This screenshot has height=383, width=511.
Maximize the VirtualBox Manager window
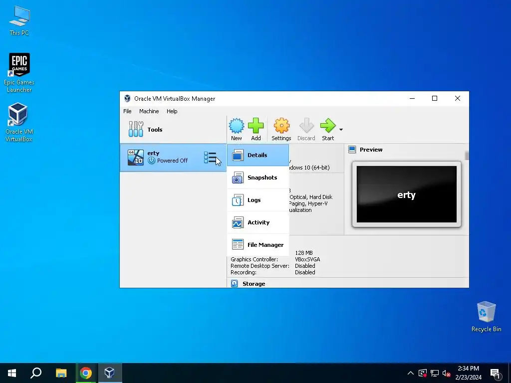coord(435,98)
